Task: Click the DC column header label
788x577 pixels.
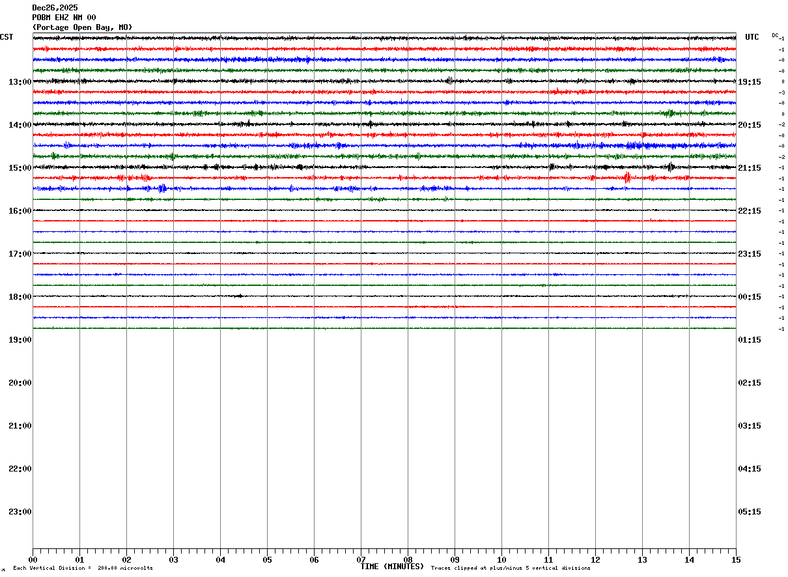Action: point(775,35)
